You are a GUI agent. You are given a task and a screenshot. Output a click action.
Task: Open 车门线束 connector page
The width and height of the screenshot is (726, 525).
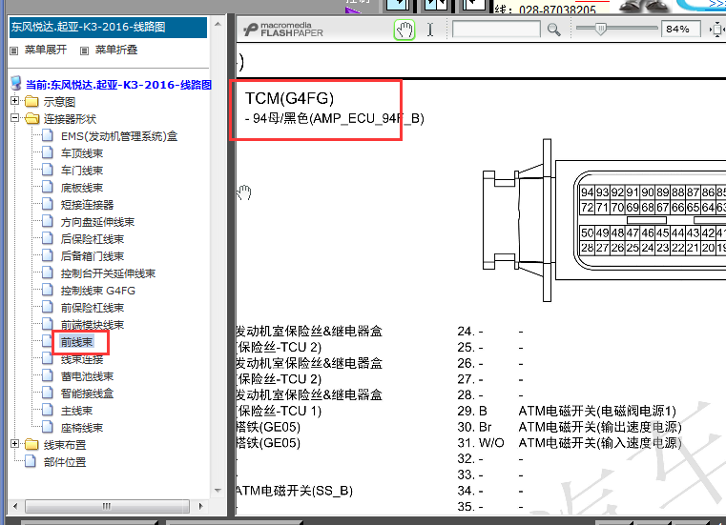[x=81, y=171]
